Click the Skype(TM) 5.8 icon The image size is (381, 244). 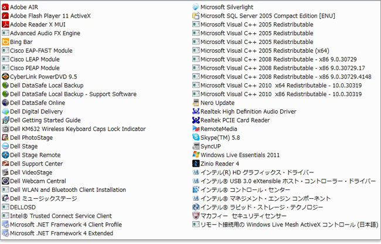(x=196, y=137)
